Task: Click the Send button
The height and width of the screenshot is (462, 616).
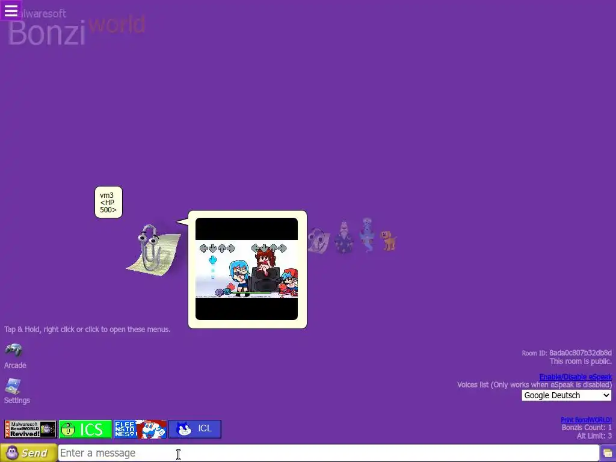Action: click(29, 453)
